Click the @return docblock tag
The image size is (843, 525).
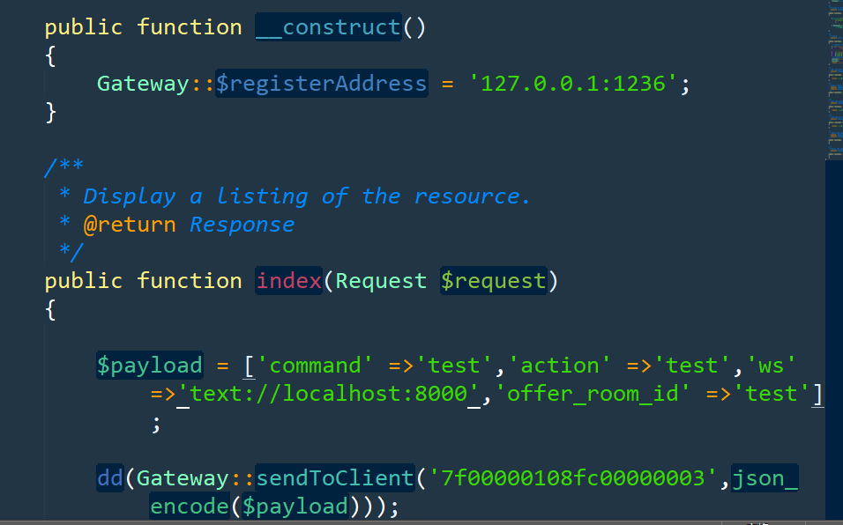(130, 225)
